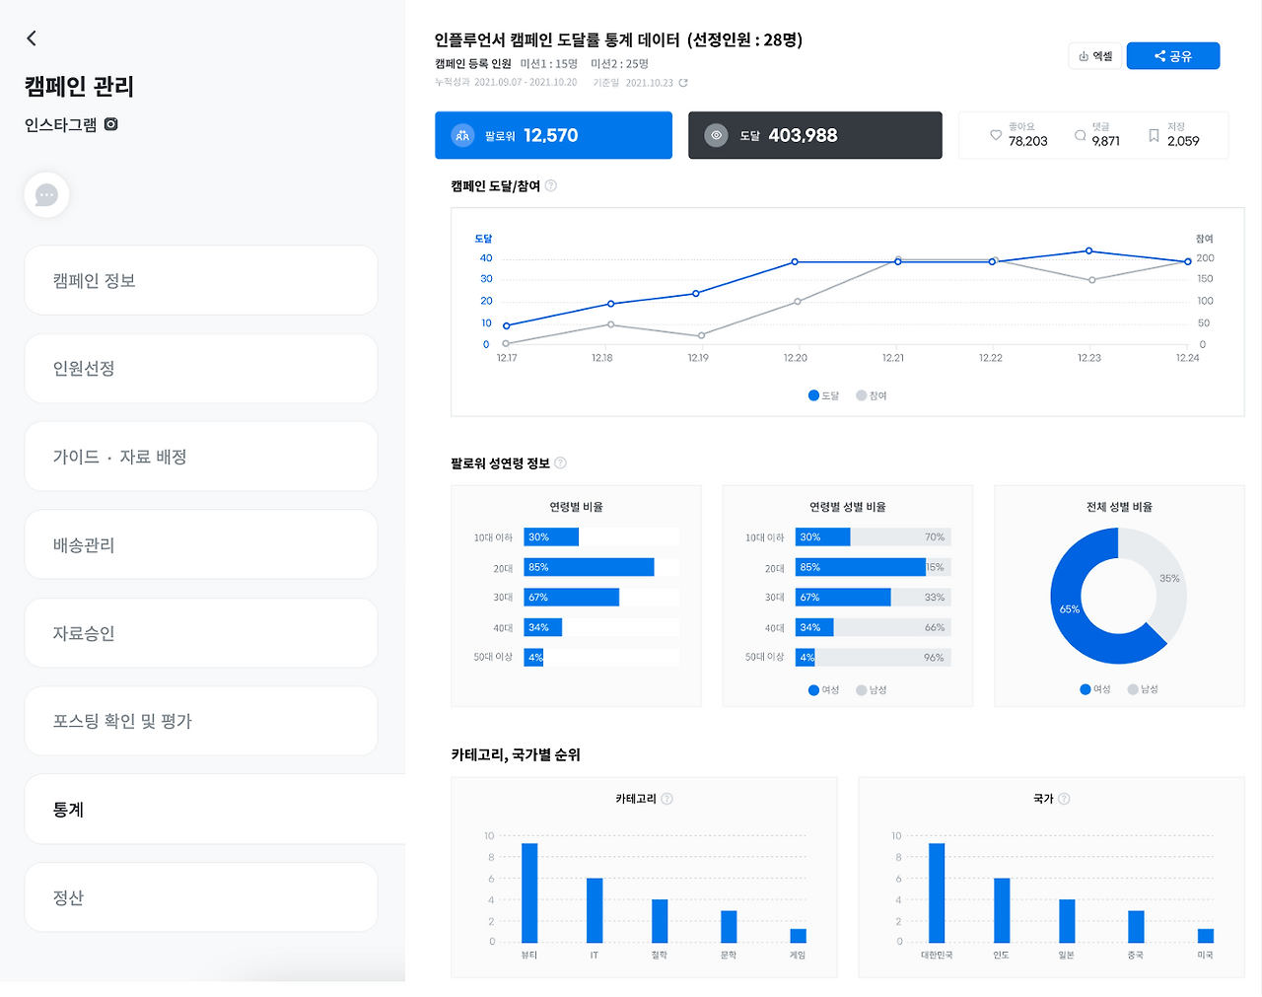The width and height of the screenshot is (1262, 997).
Task: Expand the 국가 chart help tooltip
Action: pos(1063,799)
